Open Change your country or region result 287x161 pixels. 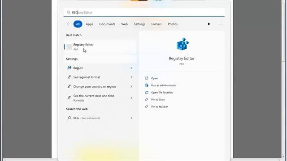point(100,86)
